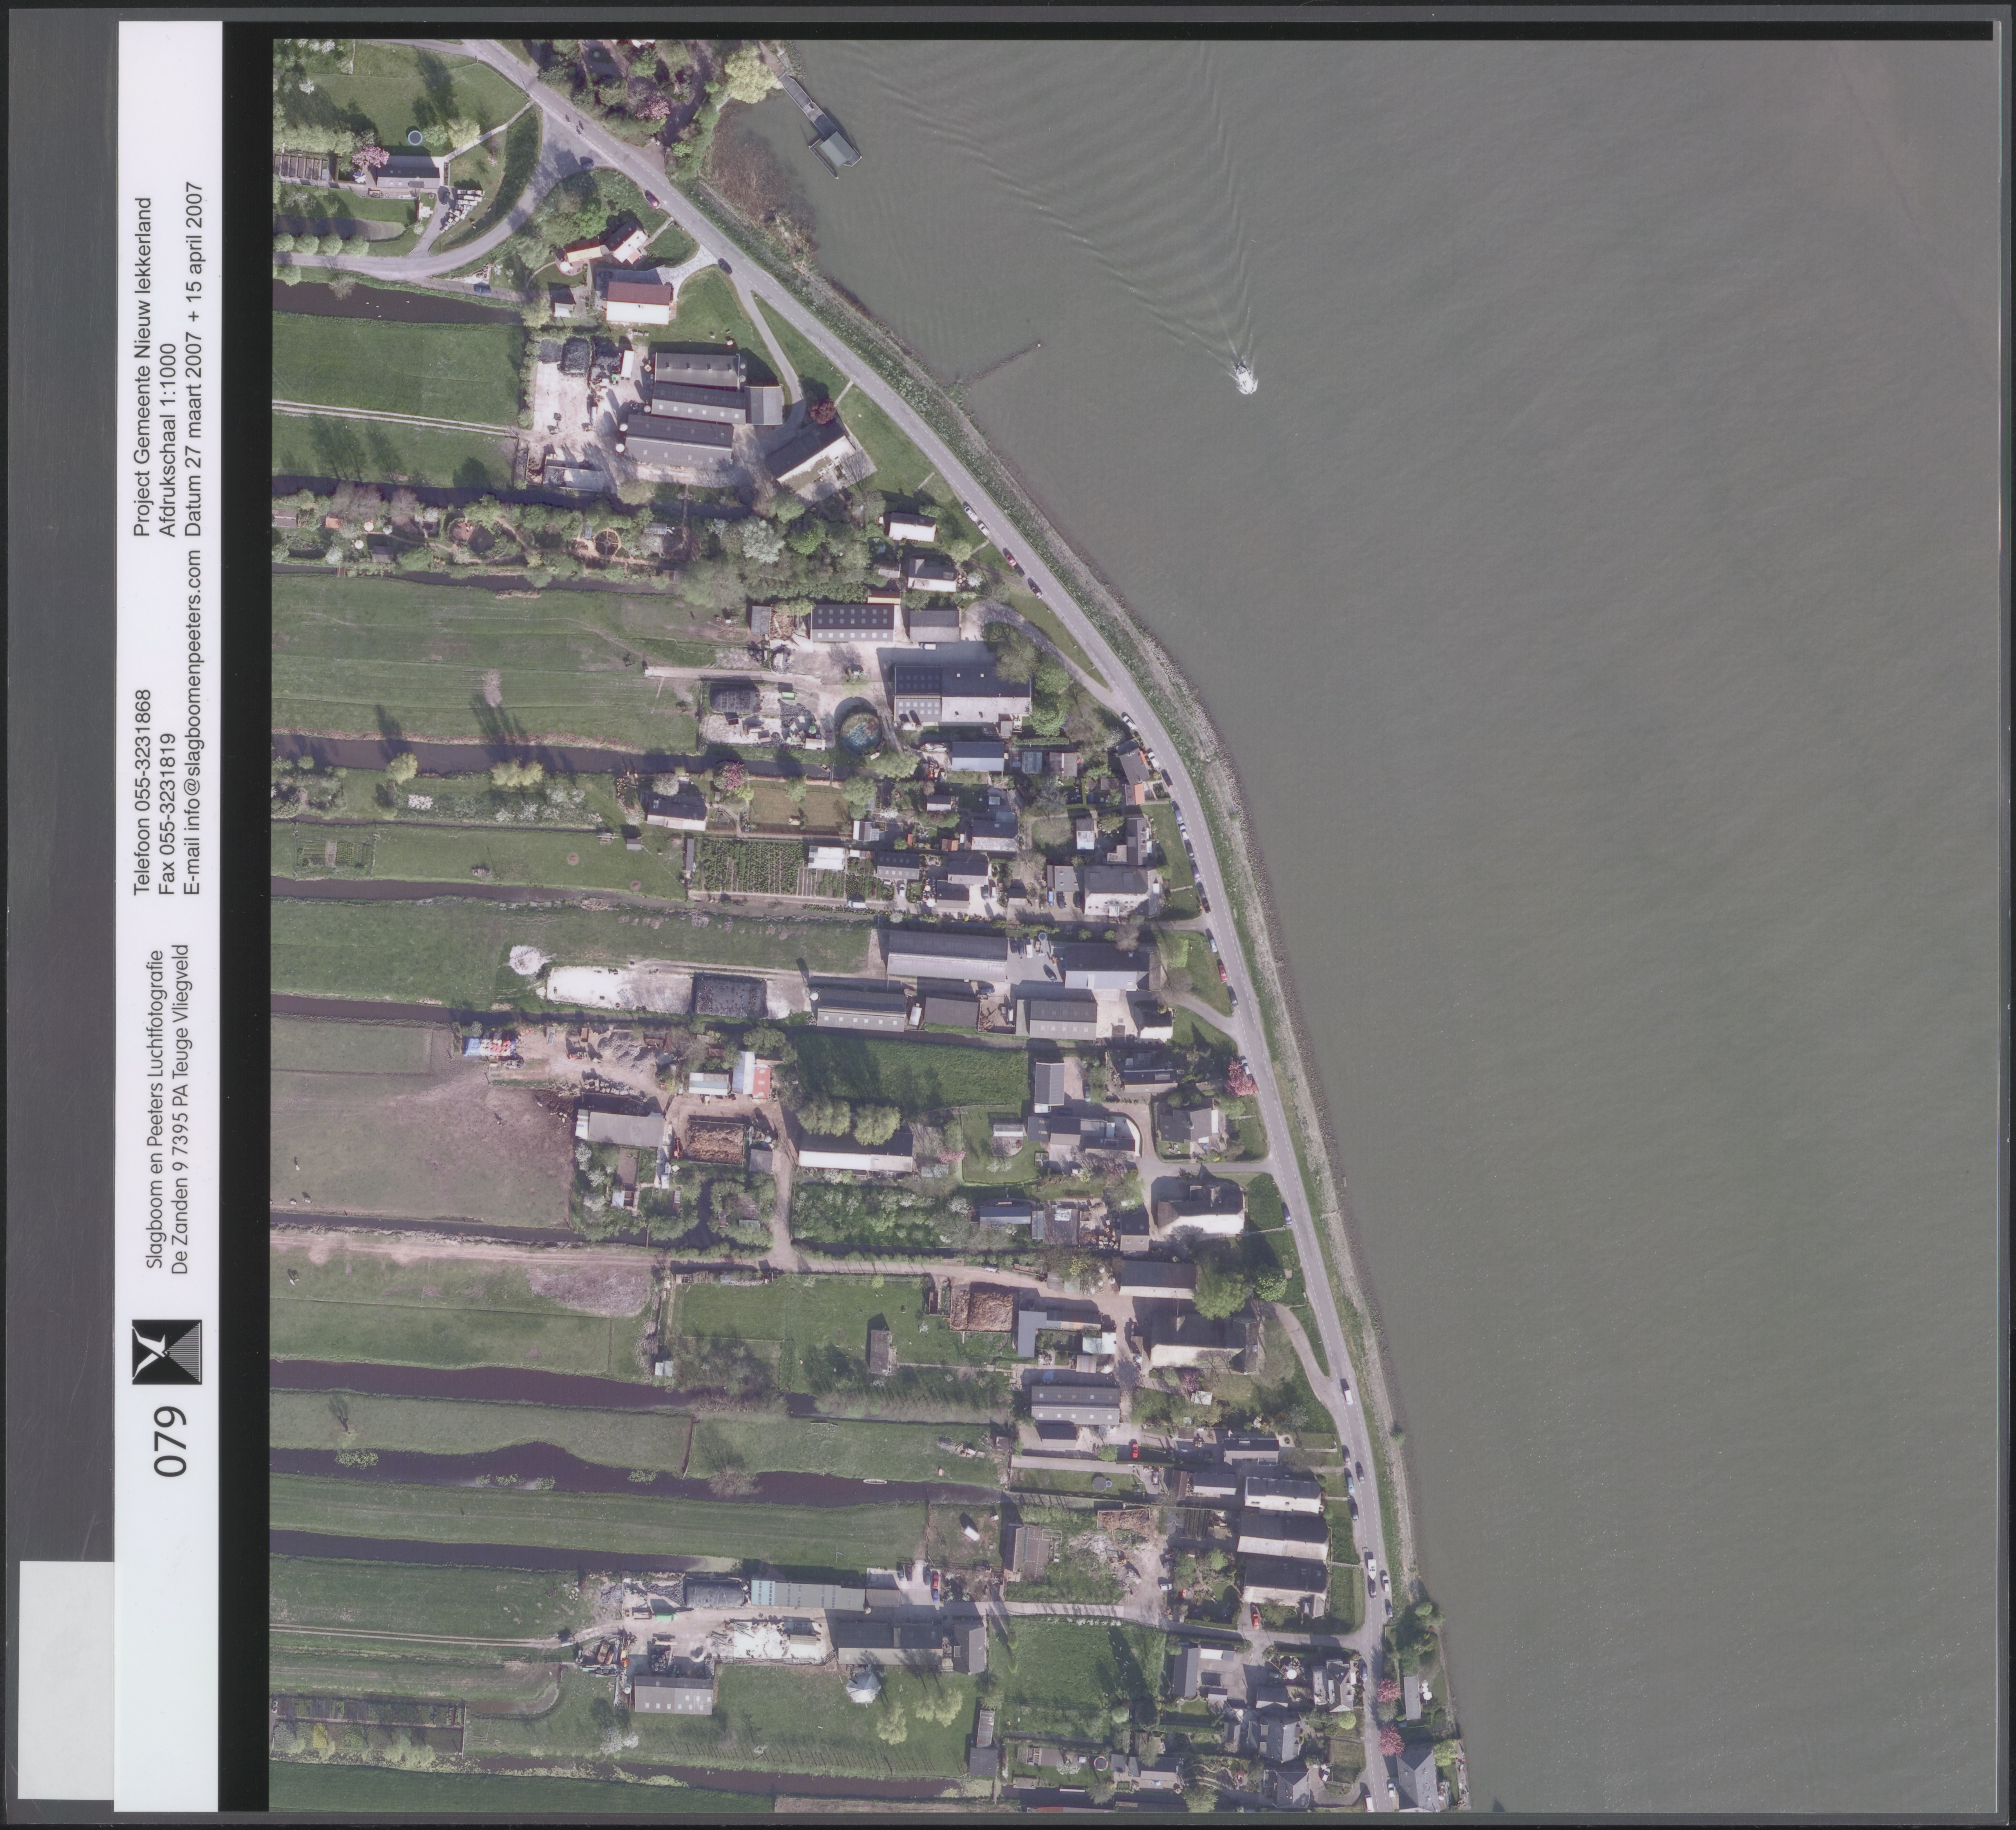Click the Slagboom en Peeters logo icon
The width and height of the screenshot is (2016, 1830).
167,1352
